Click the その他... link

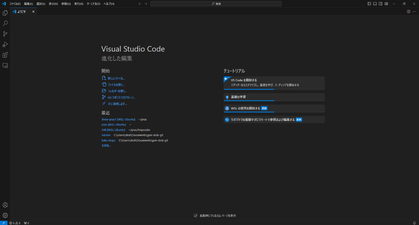pos(106,146)
